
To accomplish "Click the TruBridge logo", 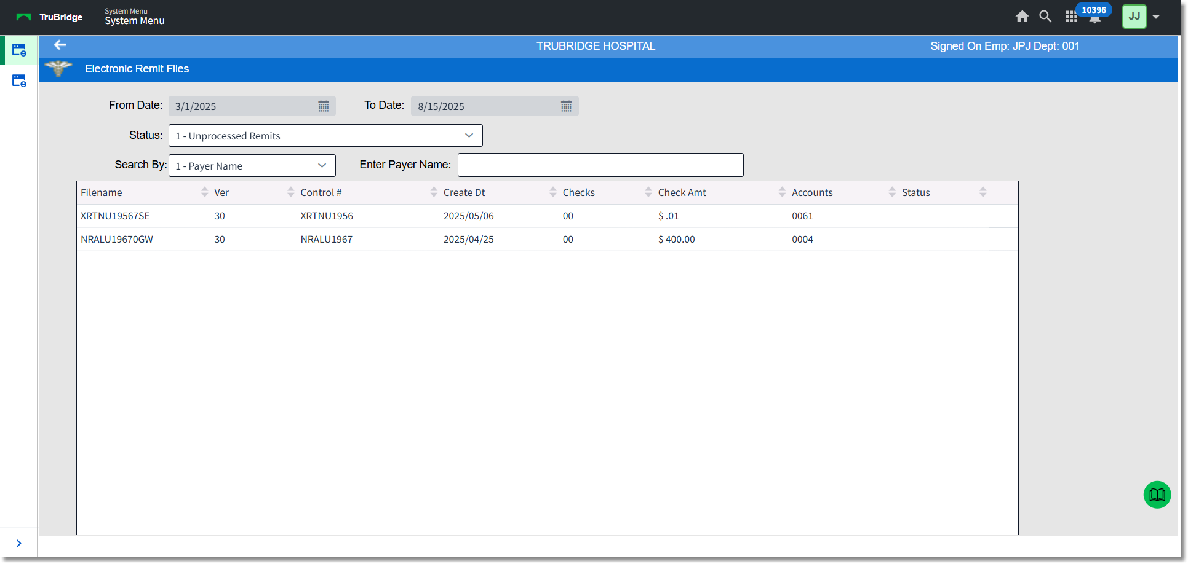I will [x=49, y=17].
